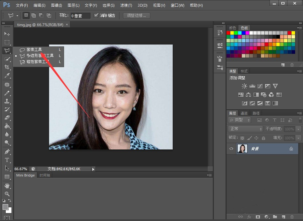Hide the 背景 layer with eye icon

click(231, 148)
